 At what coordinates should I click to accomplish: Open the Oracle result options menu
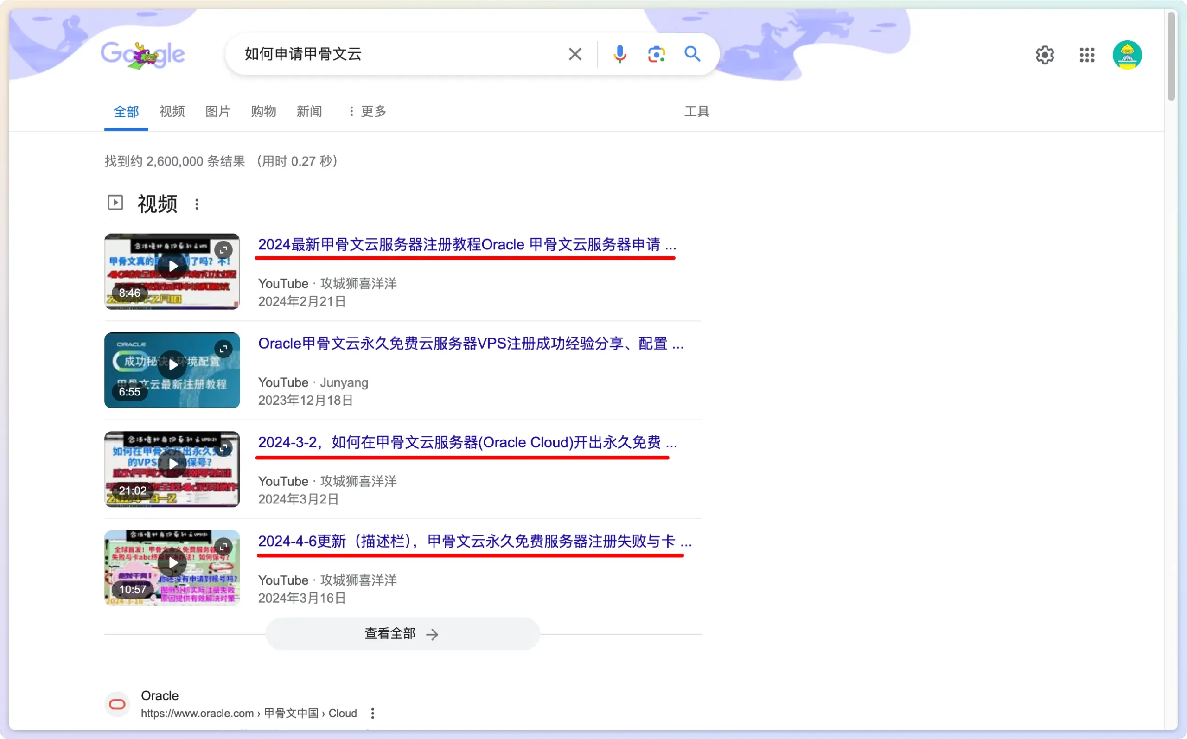(x=372, y=714)
